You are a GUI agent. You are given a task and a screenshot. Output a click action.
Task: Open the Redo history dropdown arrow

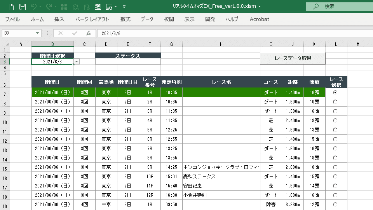coord(55,7)
